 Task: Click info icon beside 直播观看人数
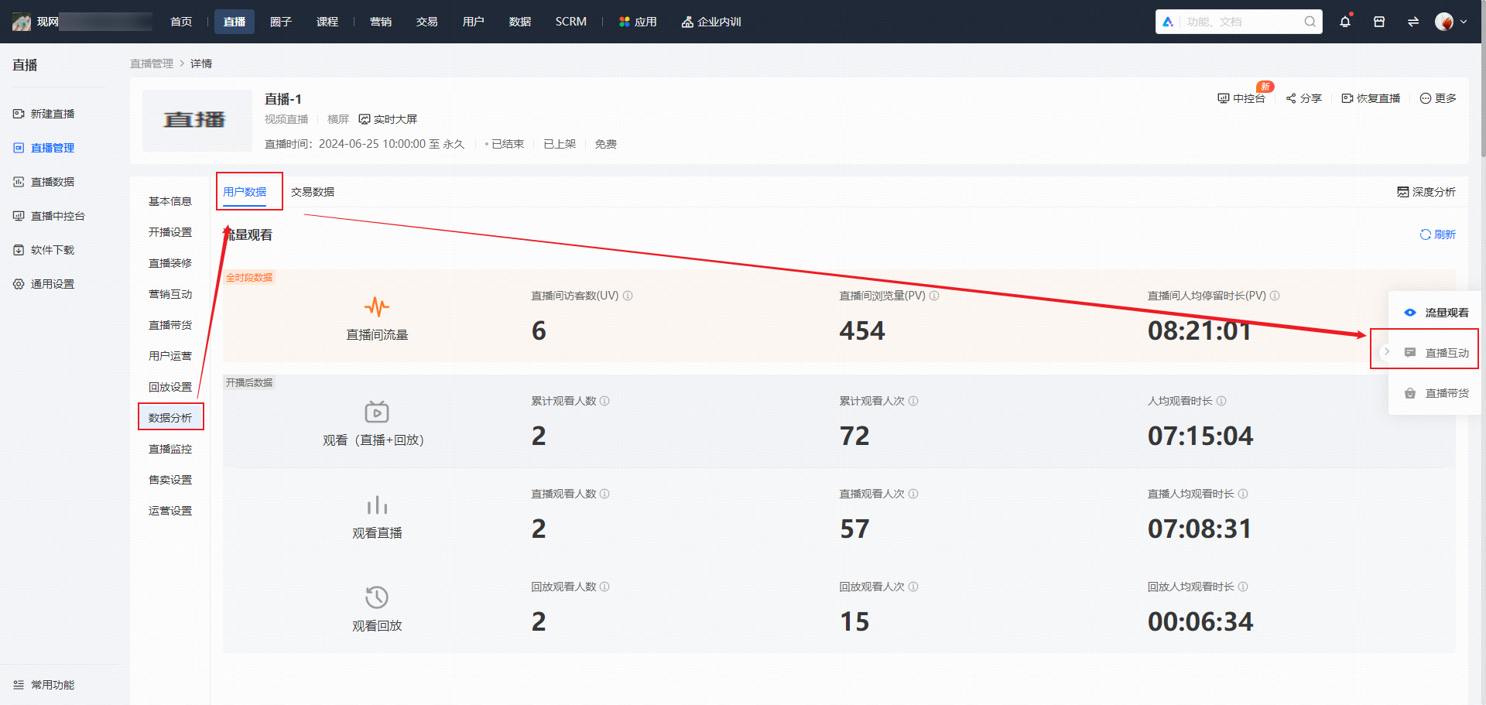(x=604, y=494)
